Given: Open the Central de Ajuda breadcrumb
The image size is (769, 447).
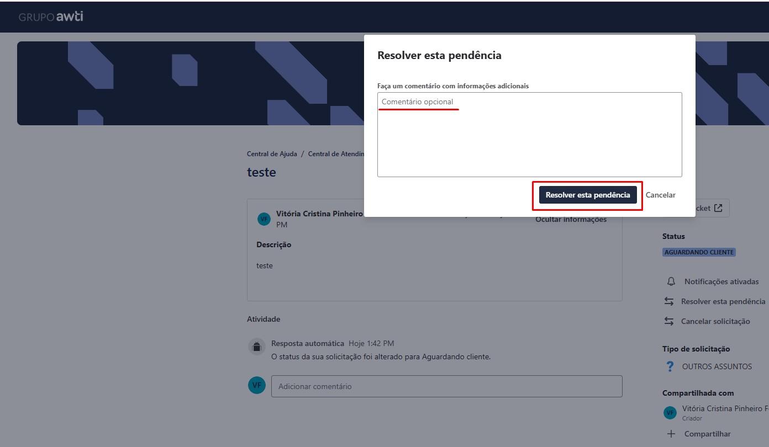Looking at the screenshot, I should click(272, 154).
